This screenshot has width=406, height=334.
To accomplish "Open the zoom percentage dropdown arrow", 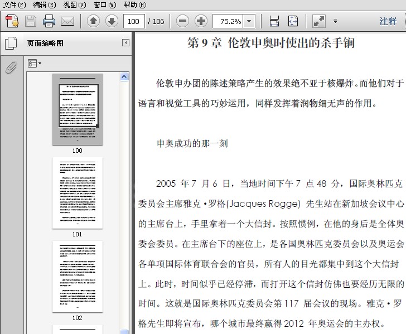I will 249,22.
